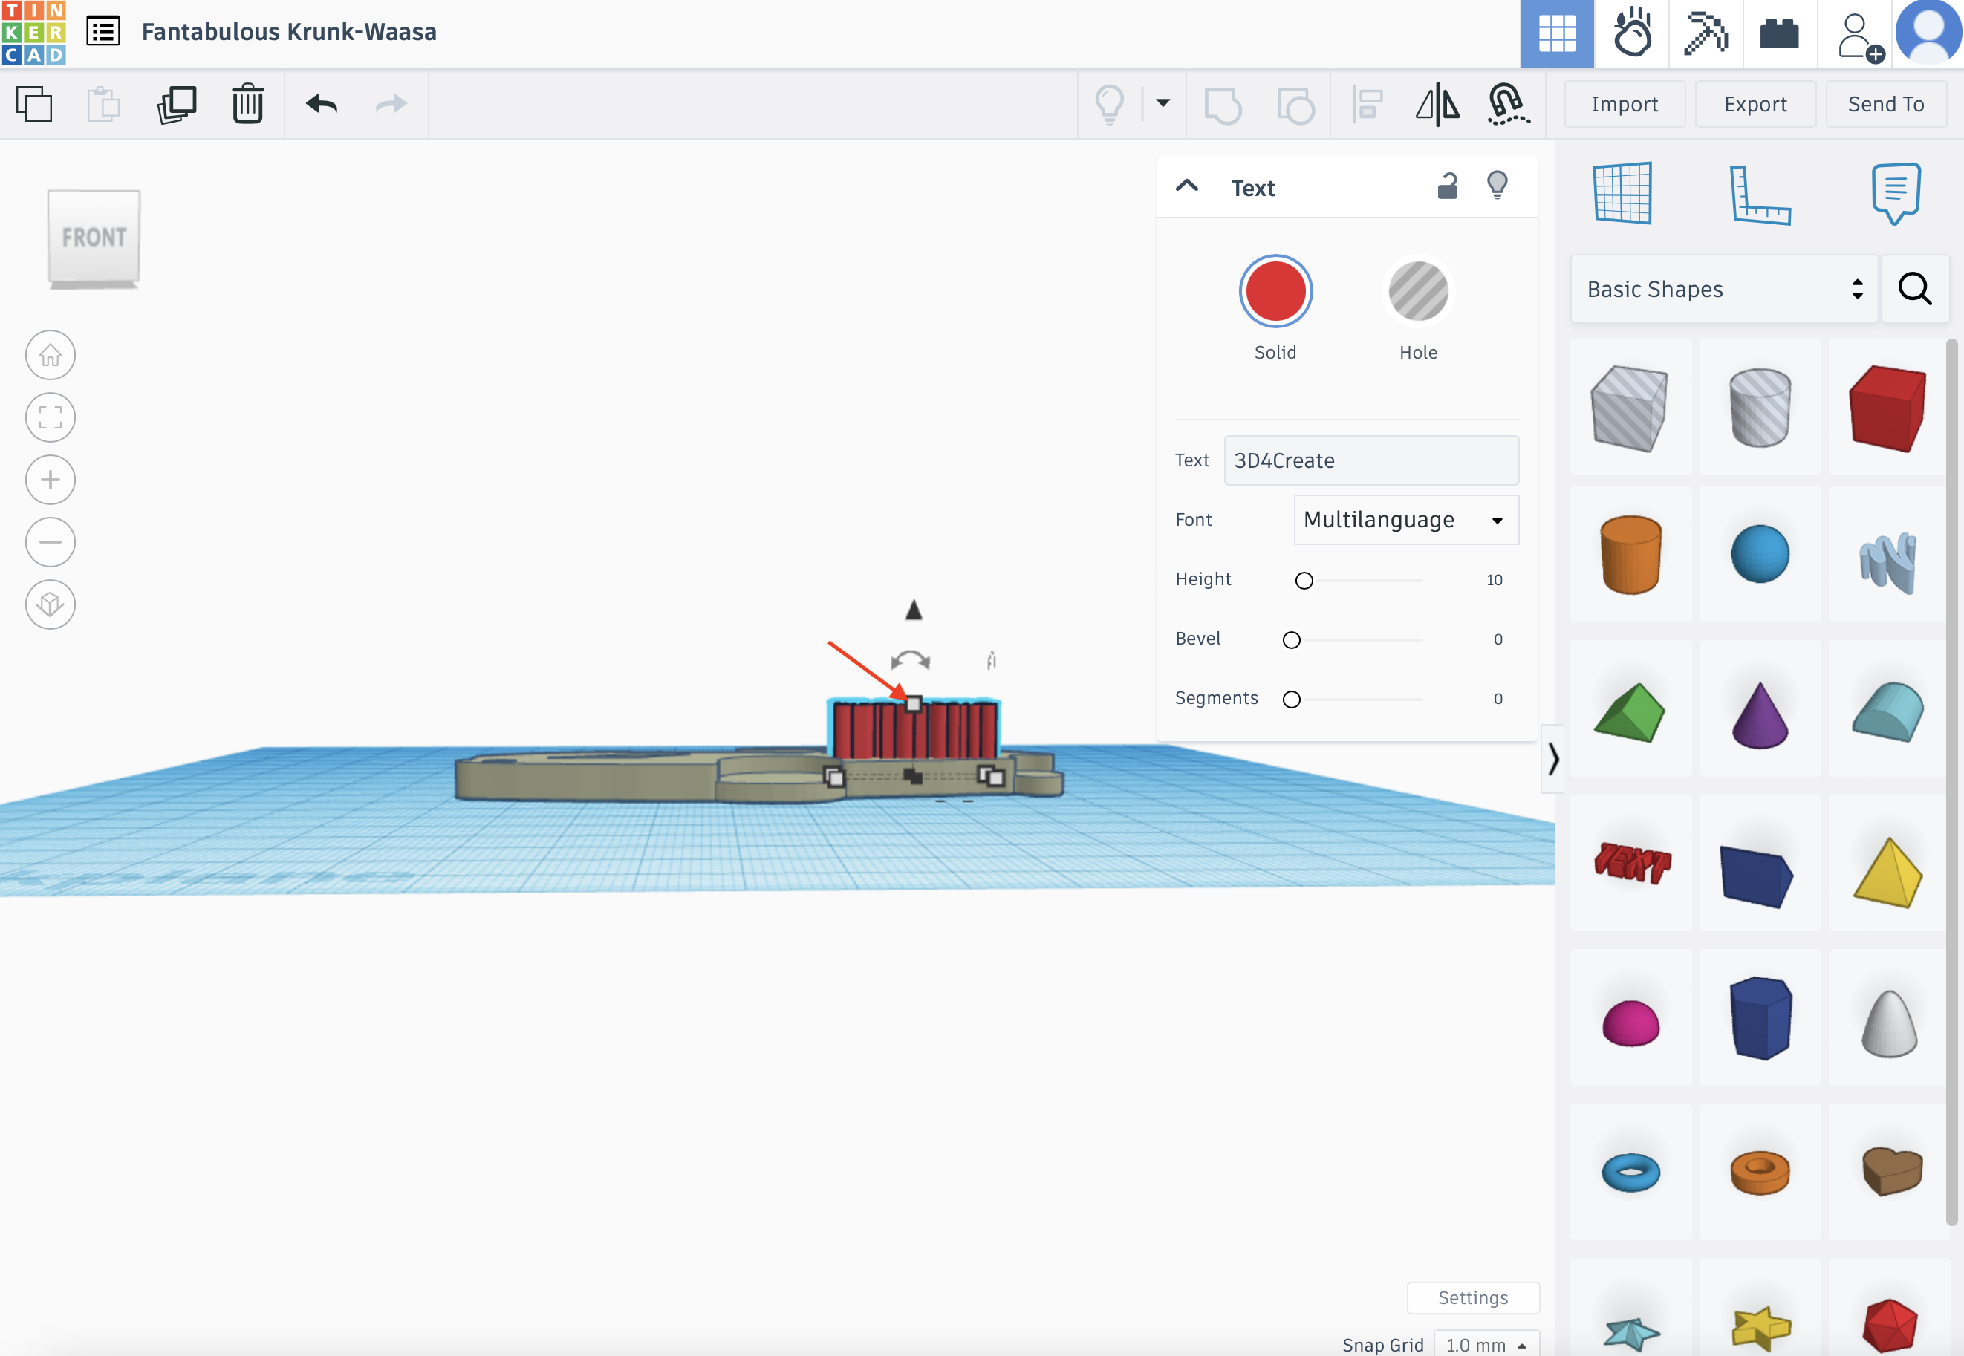
Task: Click the Home view icon
Action: tap(51, 355)
